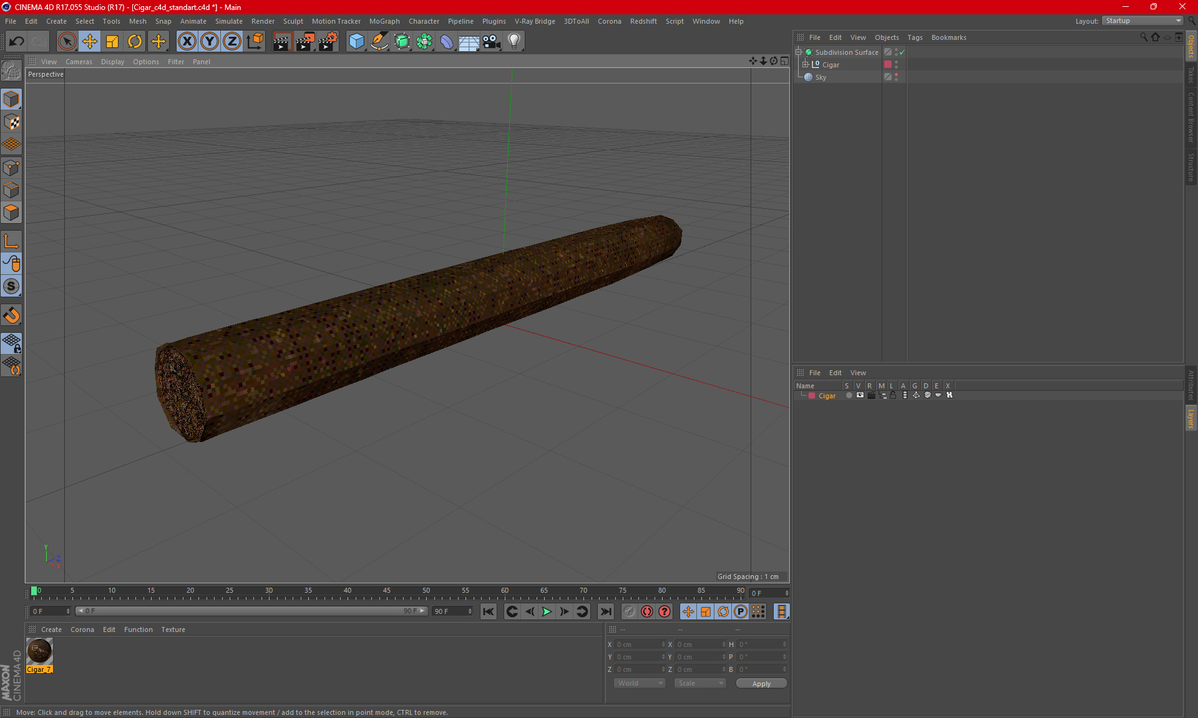Activate the Scale tool
Screen dimensions: 1198x718
(x=112, y=42)
